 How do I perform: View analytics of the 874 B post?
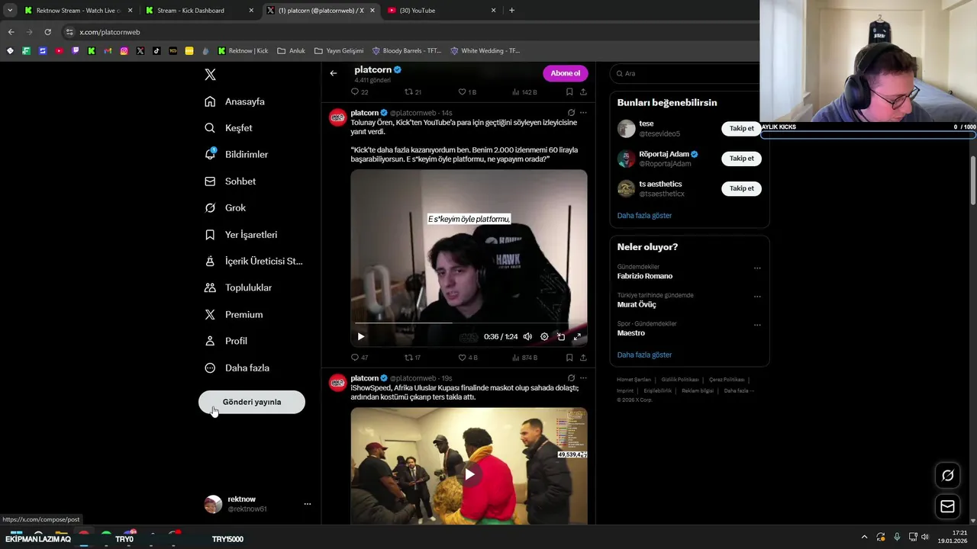pos(524,357)
